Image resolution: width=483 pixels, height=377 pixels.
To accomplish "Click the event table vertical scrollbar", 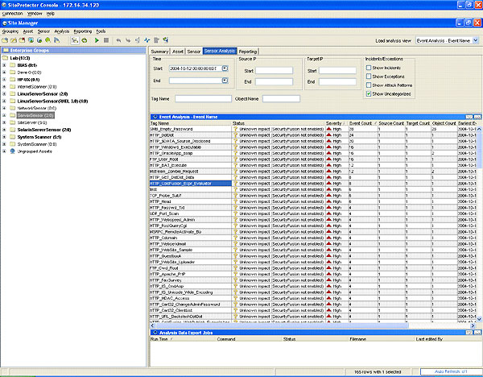I will [480, 226].
